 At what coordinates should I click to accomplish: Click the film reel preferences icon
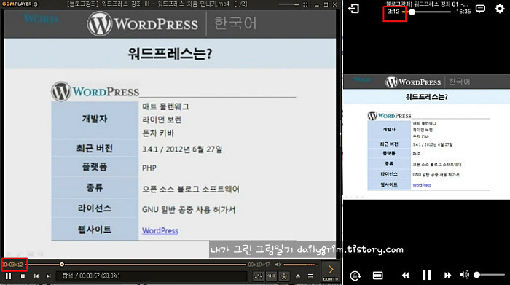click(x=284, y=276)
